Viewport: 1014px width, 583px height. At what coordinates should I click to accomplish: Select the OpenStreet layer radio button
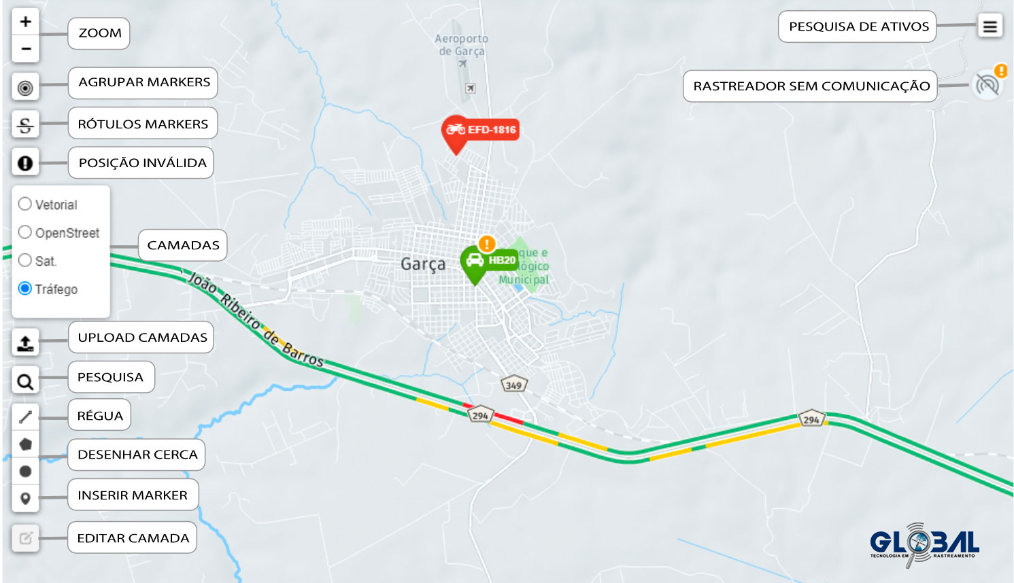tap(25, 232)
